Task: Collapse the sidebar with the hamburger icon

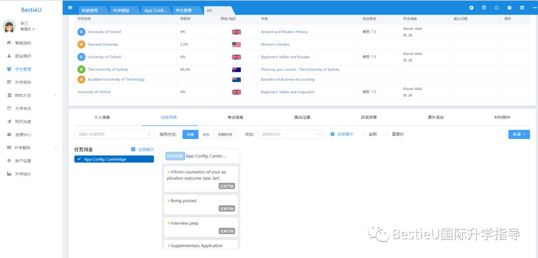Action: click(x=70, y=7)
